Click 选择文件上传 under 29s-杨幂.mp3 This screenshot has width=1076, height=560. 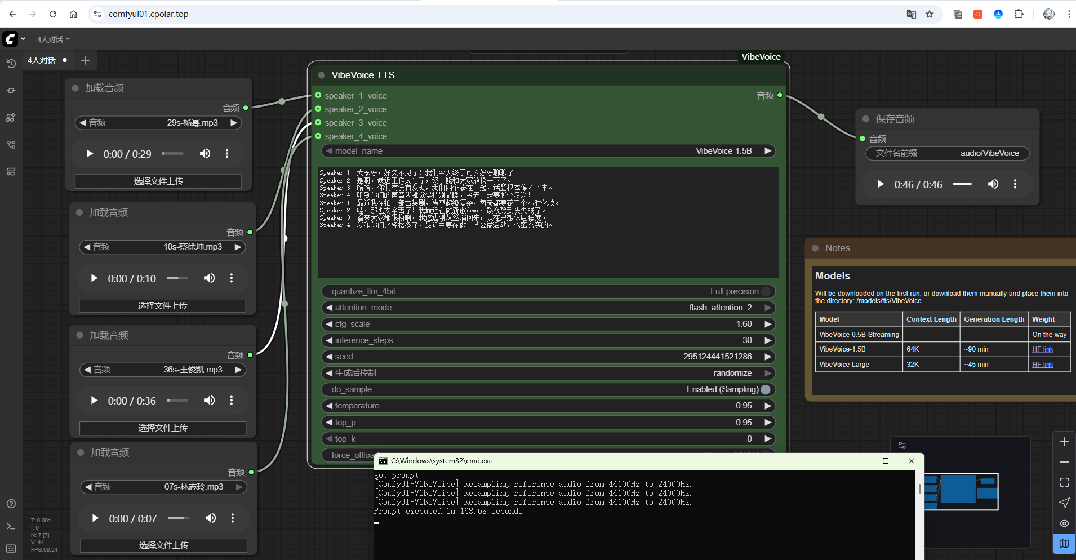pyautogui.click(x=158, y=181)
